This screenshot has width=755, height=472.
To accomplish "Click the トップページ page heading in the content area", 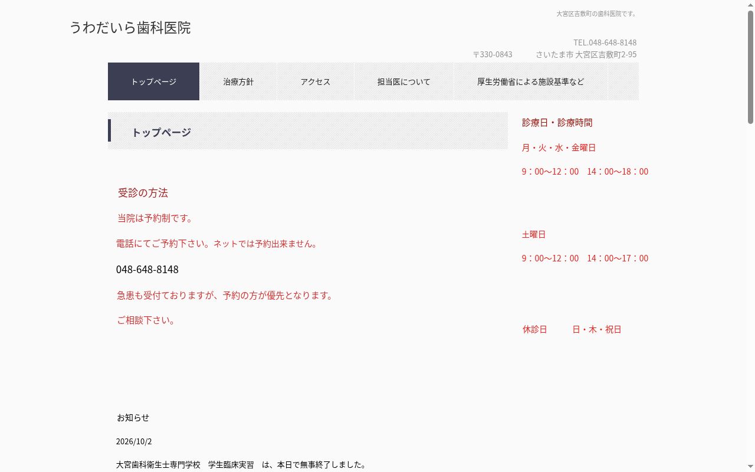I will [x=161, y=132].
